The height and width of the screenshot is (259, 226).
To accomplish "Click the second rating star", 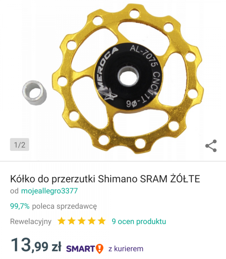I will click(x=71, y=221).
